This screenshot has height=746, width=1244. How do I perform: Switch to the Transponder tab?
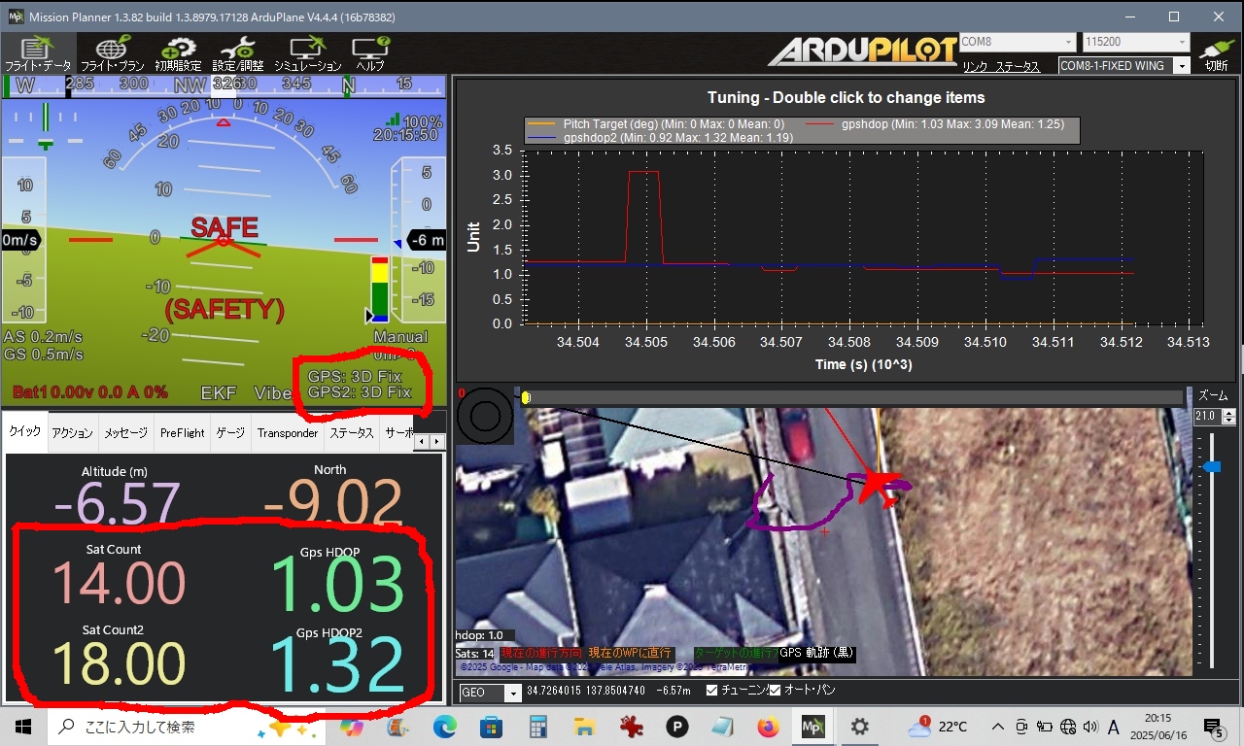[x=287, y=432]
